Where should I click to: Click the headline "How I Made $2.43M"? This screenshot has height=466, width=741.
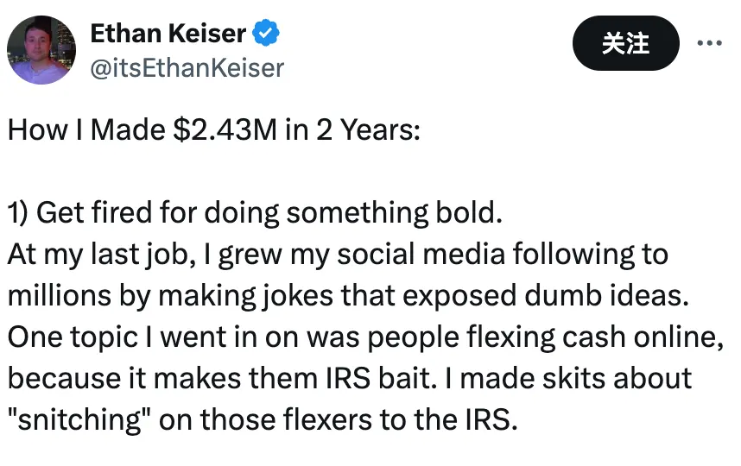click(x=138, y=129)
